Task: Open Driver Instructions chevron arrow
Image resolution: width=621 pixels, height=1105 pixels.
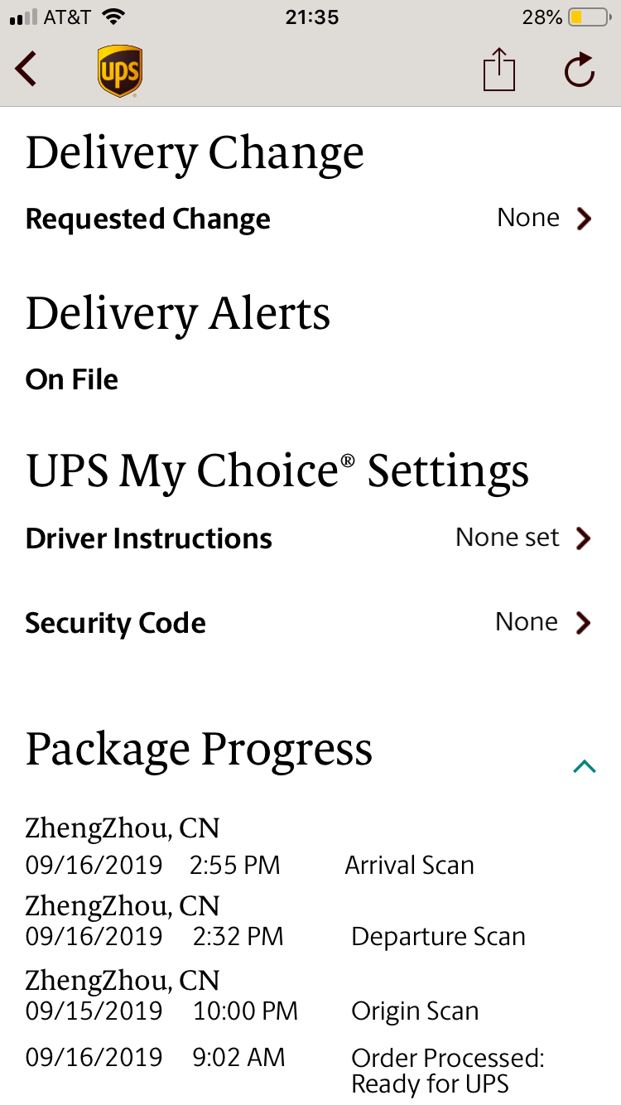Action: (584, 538)
